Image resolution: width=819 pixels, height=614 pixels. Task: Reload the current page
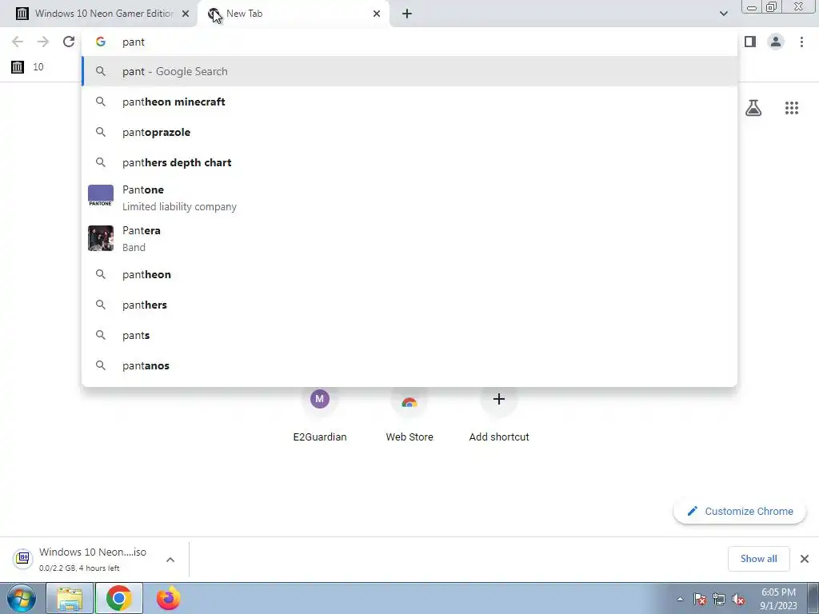69,42
